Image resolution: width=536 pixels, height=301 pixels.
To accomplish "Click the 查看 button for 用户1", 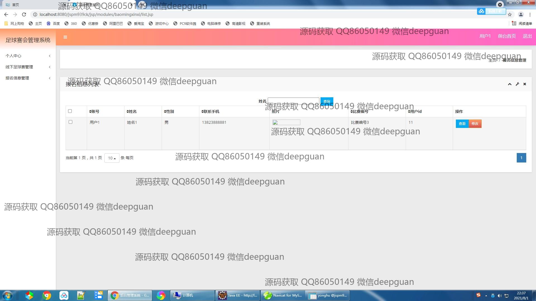I will pyautogui.click(x=462, y=124).
